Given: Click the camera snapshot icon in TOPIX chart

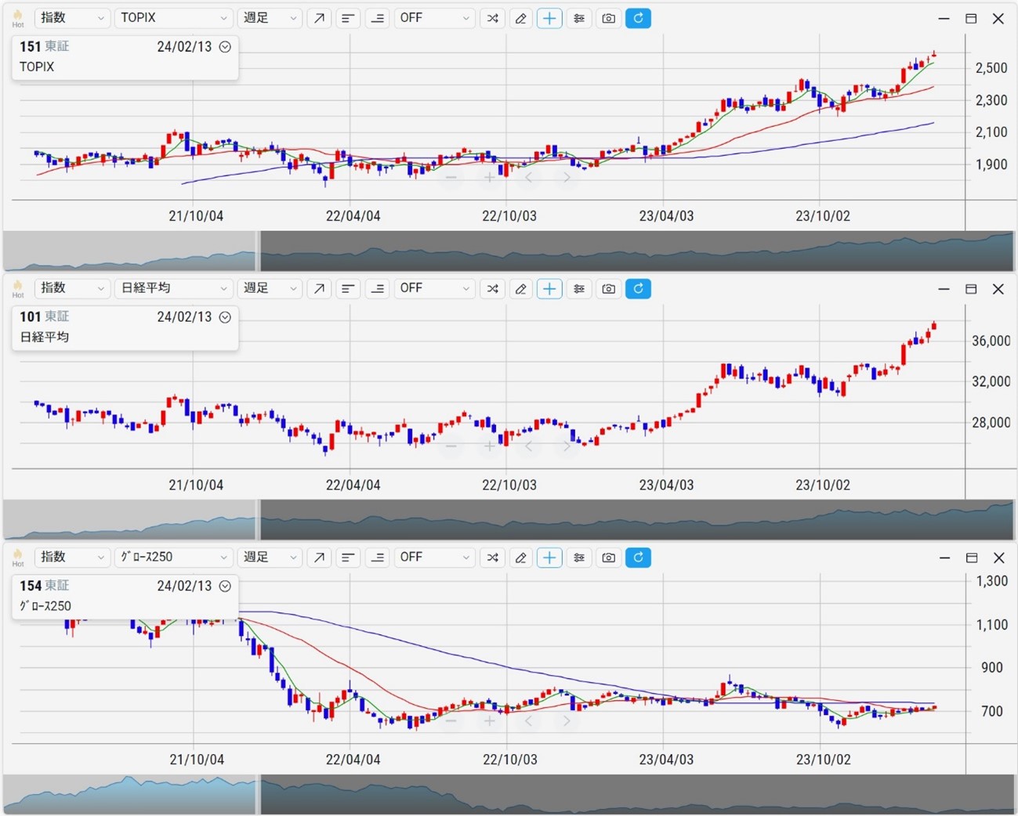Looking at the screenshot, I should tap(608, 18).
